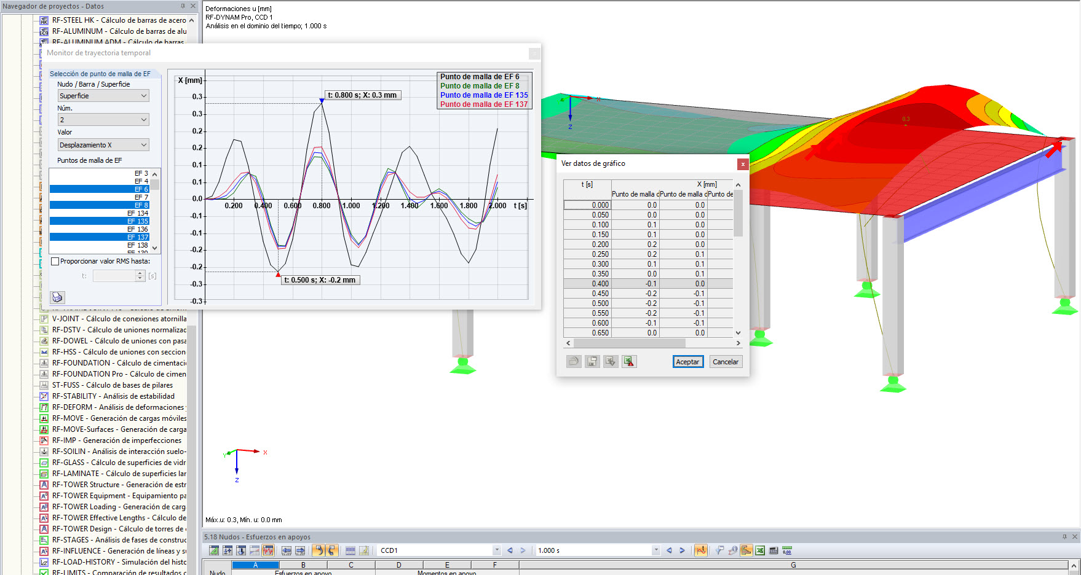
Task: Click the print icon in the trajectory monitor
Action: [57, 297]
